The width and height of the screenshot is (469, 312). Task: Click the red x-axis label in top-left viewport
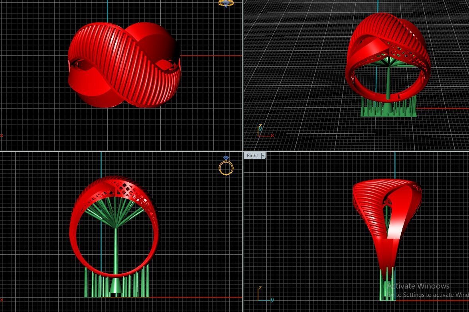click(2, 135)
